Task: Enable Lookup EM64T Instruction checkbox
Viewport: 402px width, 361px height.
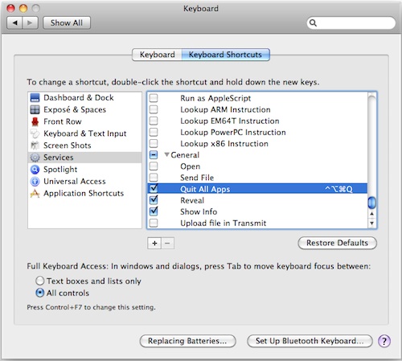Action: point(154,121)
